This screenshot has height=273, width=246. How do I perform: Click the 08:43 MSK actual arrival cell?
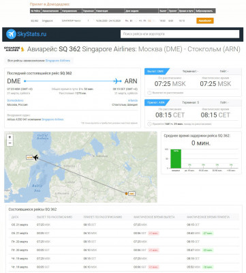194,233
